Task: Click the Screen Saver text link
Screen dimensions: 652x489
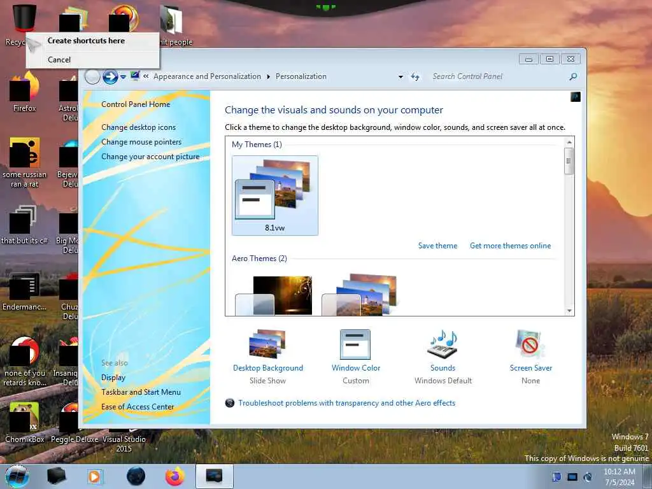Action: coord(531,368)
